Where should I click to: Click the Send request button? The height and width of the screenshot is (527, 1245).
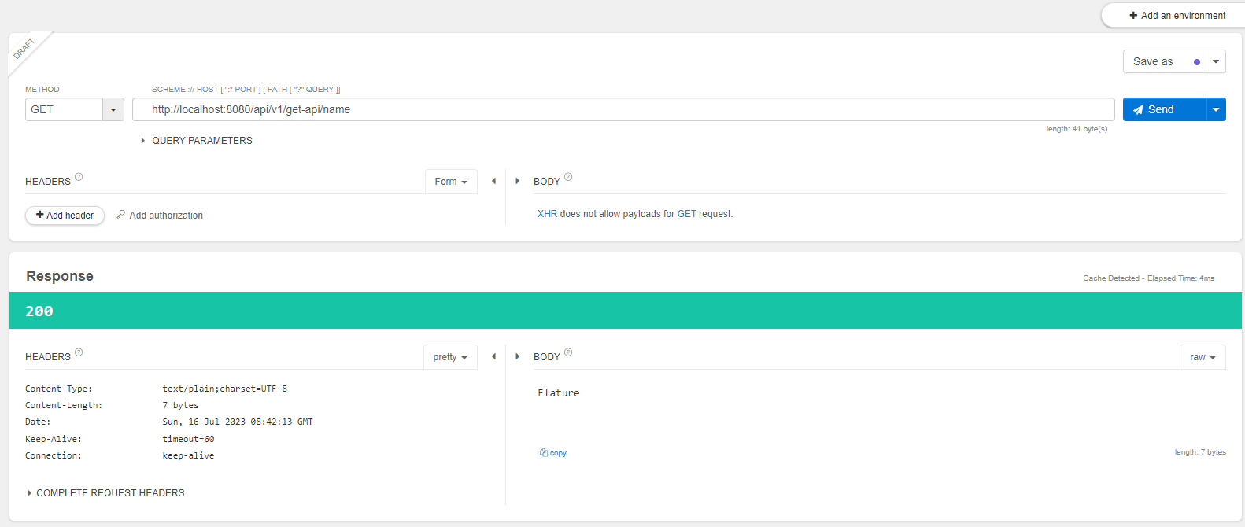(x=1164, y=109)
